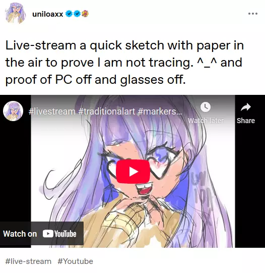The height and width of the screenshot is (273, 265).
Task: Open the uniloaxx profile avatar at top
Action: pyautogui.click(x=16, y=13)
